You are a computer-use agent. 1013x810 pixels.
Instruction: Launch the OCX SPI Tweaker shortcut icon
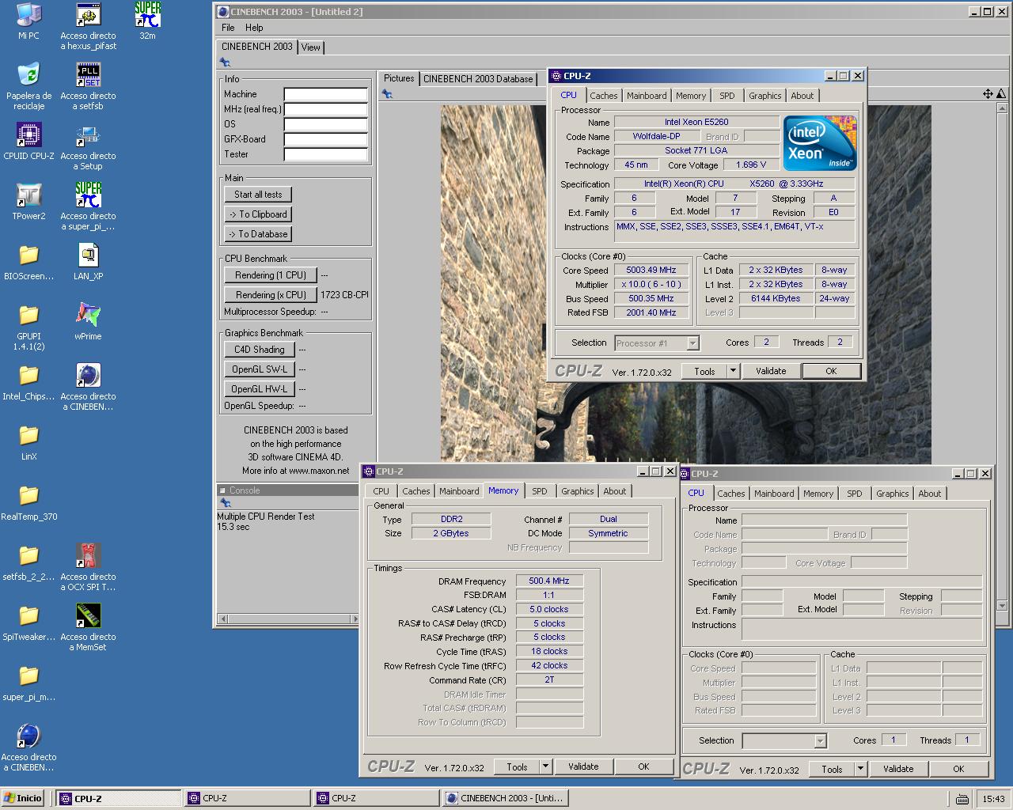pos(88,556)
